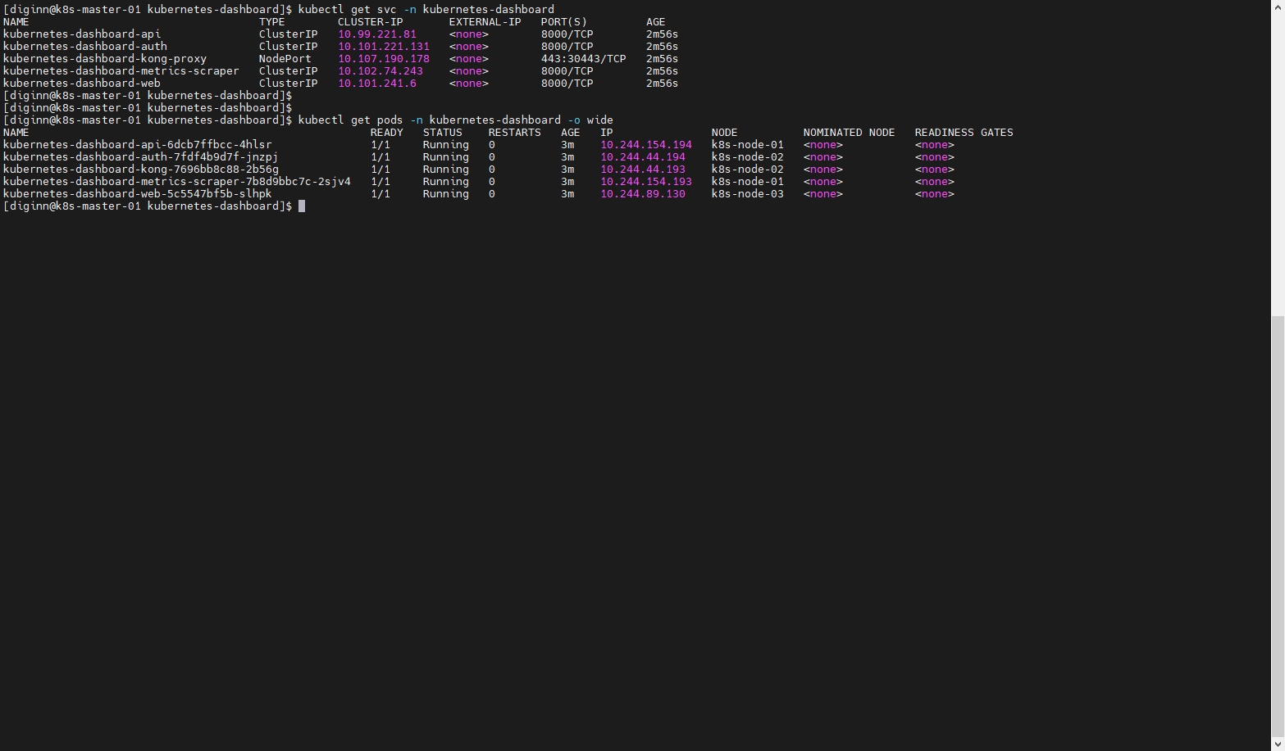Click the k8s-node-03 node name

(747, 194)
